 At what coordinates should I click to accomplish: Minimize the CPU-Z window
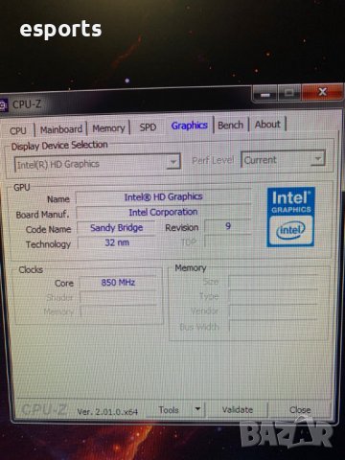(x=265, y=94)
